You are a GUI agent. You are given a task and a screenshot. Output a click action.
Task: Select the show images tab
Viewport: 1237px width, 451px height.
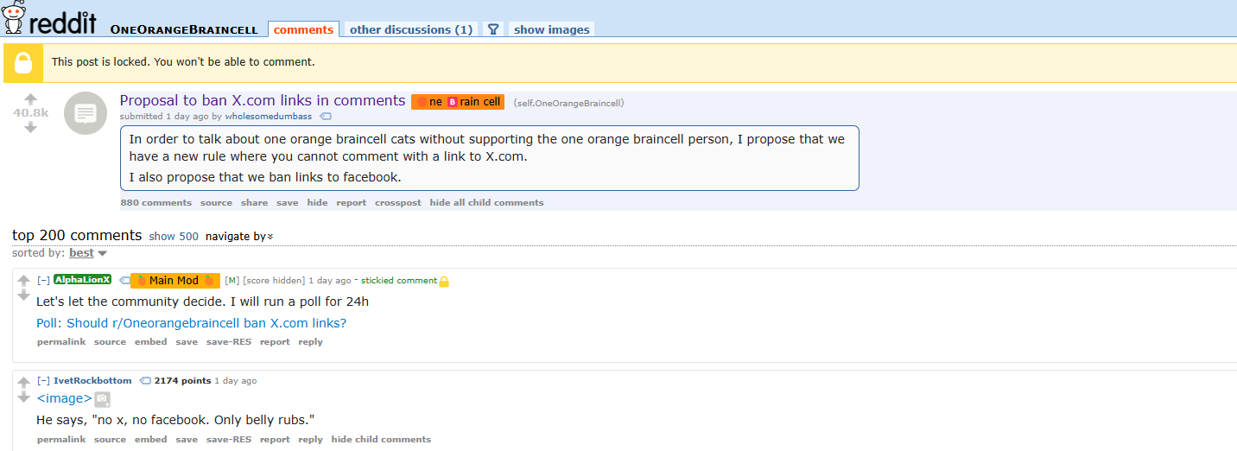[x=552, y=29]
